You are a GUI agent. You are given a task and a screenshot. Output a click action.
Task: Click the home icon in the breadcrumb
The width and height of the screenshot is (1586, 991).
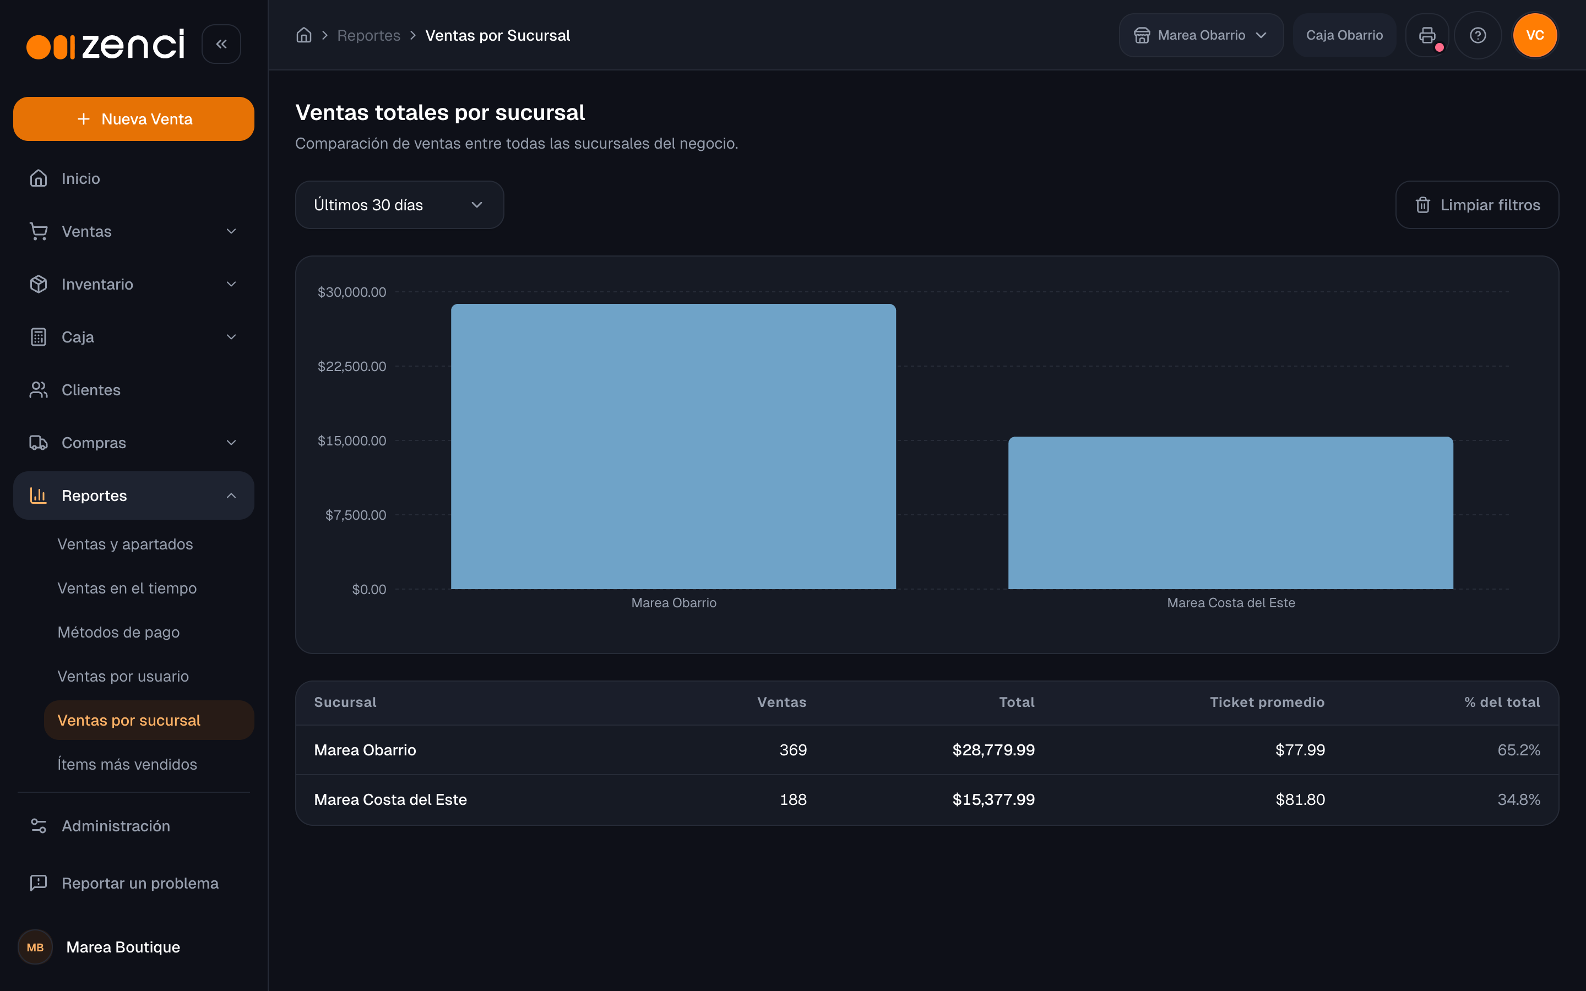pos(303,35)
